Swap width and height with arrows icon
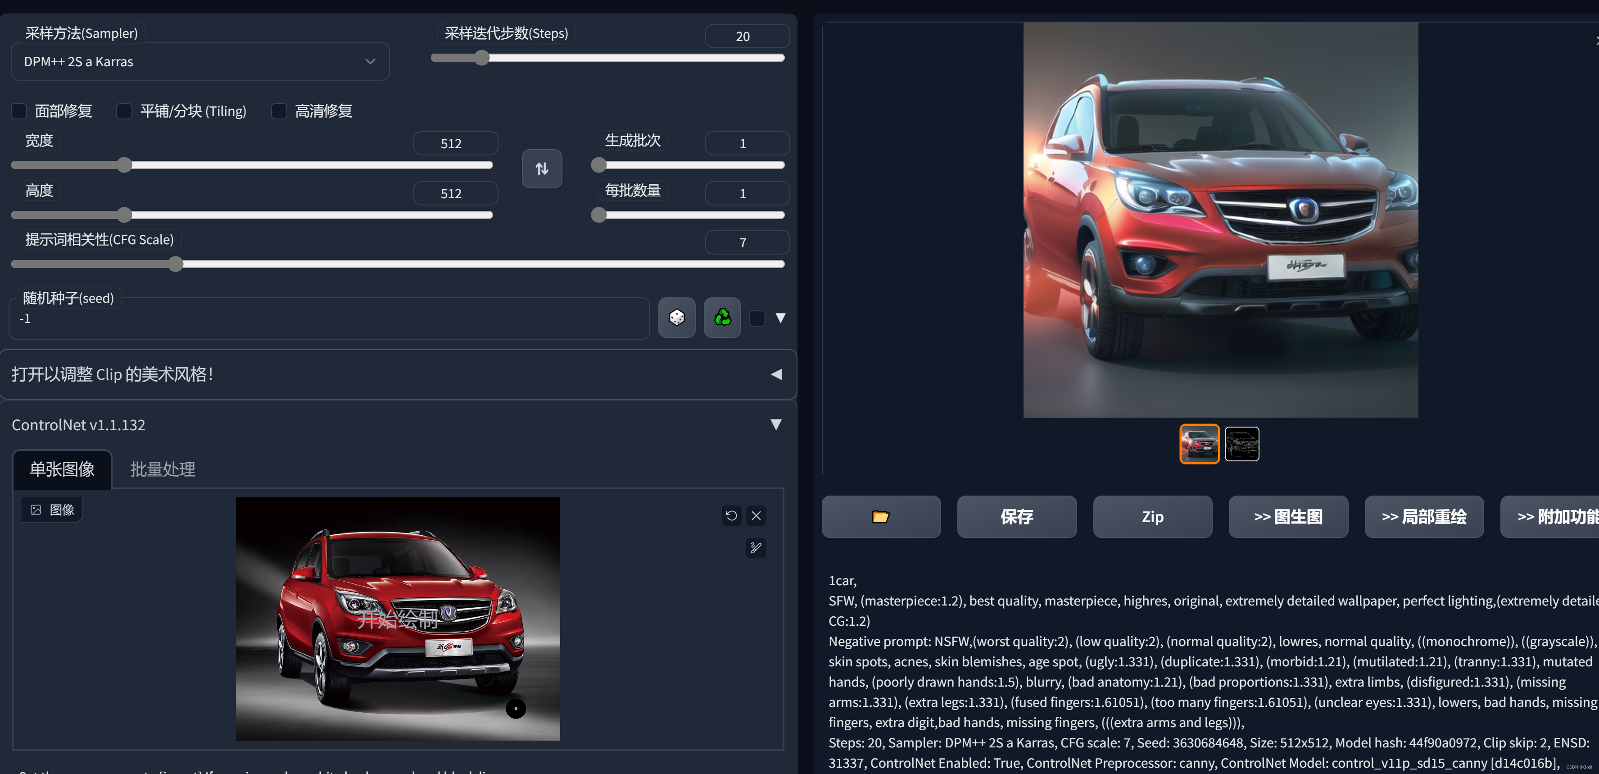Image resolution: width=1599 pixels, height=774 pixels. [x=542, y=168]
